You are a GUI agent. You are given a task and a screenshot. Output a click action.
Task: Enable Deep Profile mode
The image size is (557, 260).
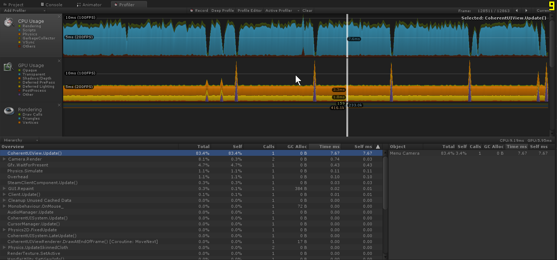tap(223, 11)
